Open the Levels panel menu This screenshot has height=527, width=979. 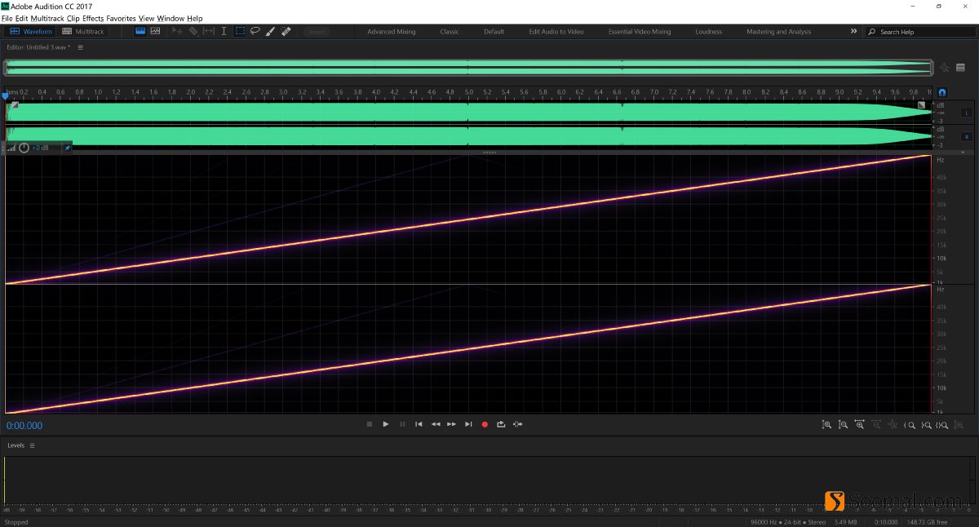[x=33, y=445]
